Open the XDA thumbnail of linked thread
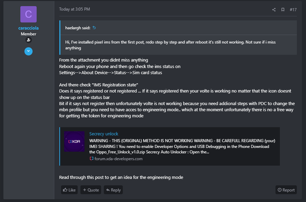 coord(74,141)
